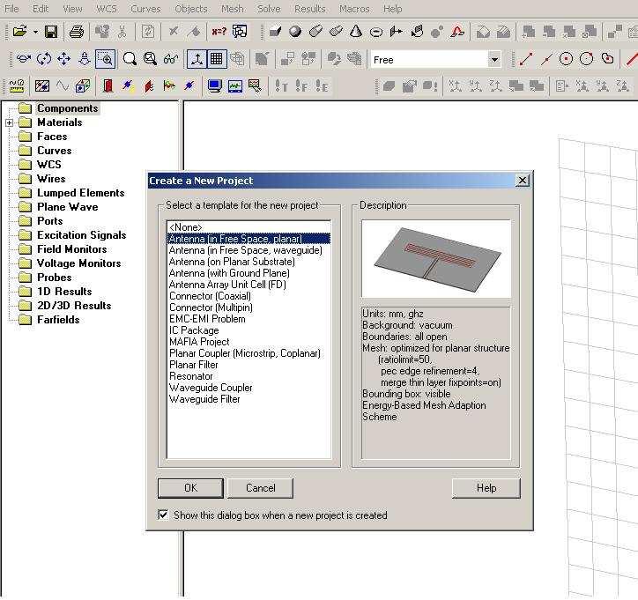This screenshot has height=600, width=638.
Task: Open the units ruler icon
Action: (x=17, y=85)
